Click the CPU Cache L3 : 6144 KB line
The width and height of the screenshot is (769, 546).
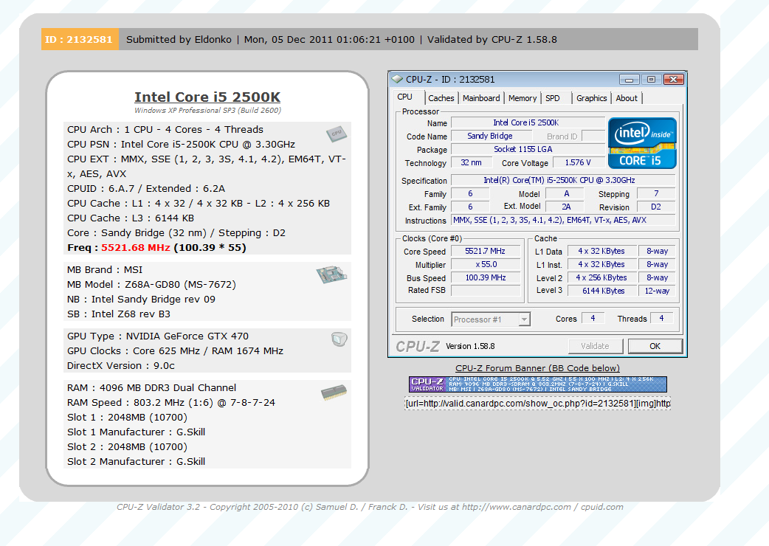tap(131, 218)
